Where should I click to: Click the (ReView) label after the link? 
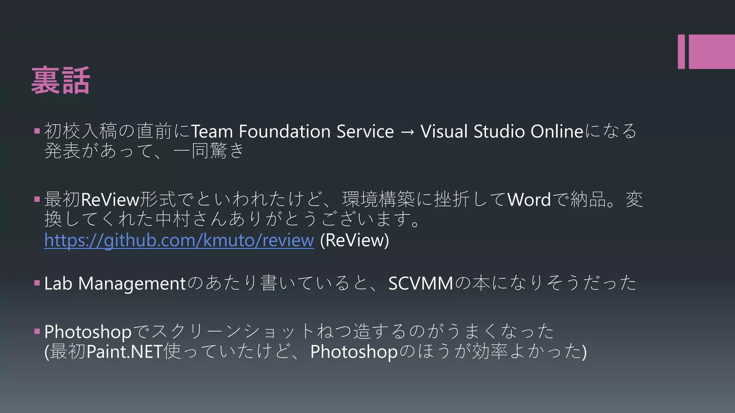(x=354, y=240)
